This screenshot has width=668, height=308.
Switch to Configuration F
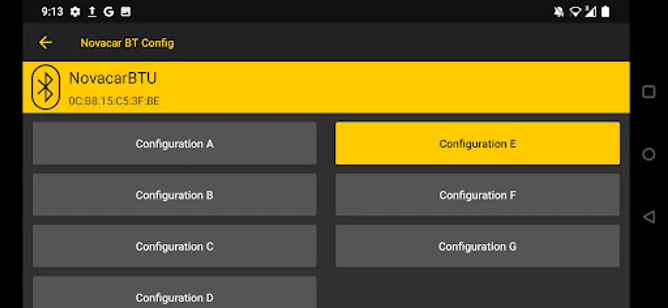pos(477,195)
